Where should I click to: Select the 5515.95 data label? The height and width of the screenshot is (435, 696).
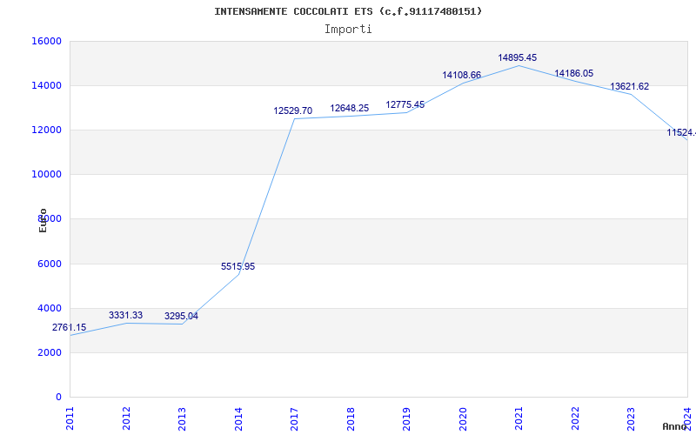coord(238,266)
